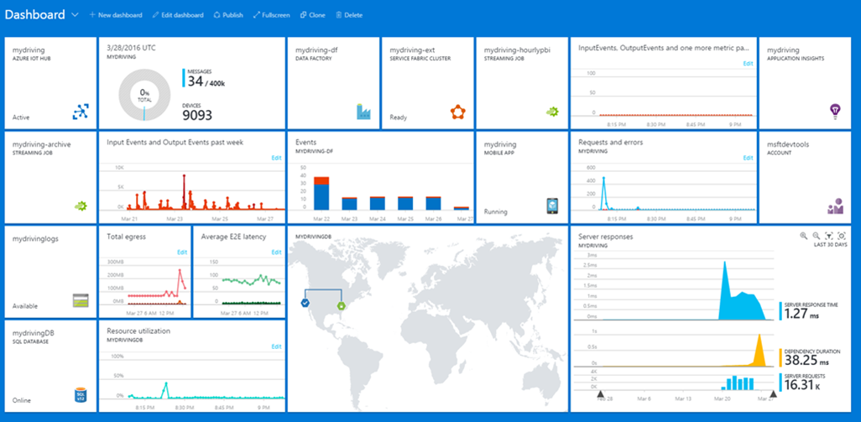Screen dimensions: 861x422
Task: Open the mydrivingDB SQL database icon
Action: (81, 394)
